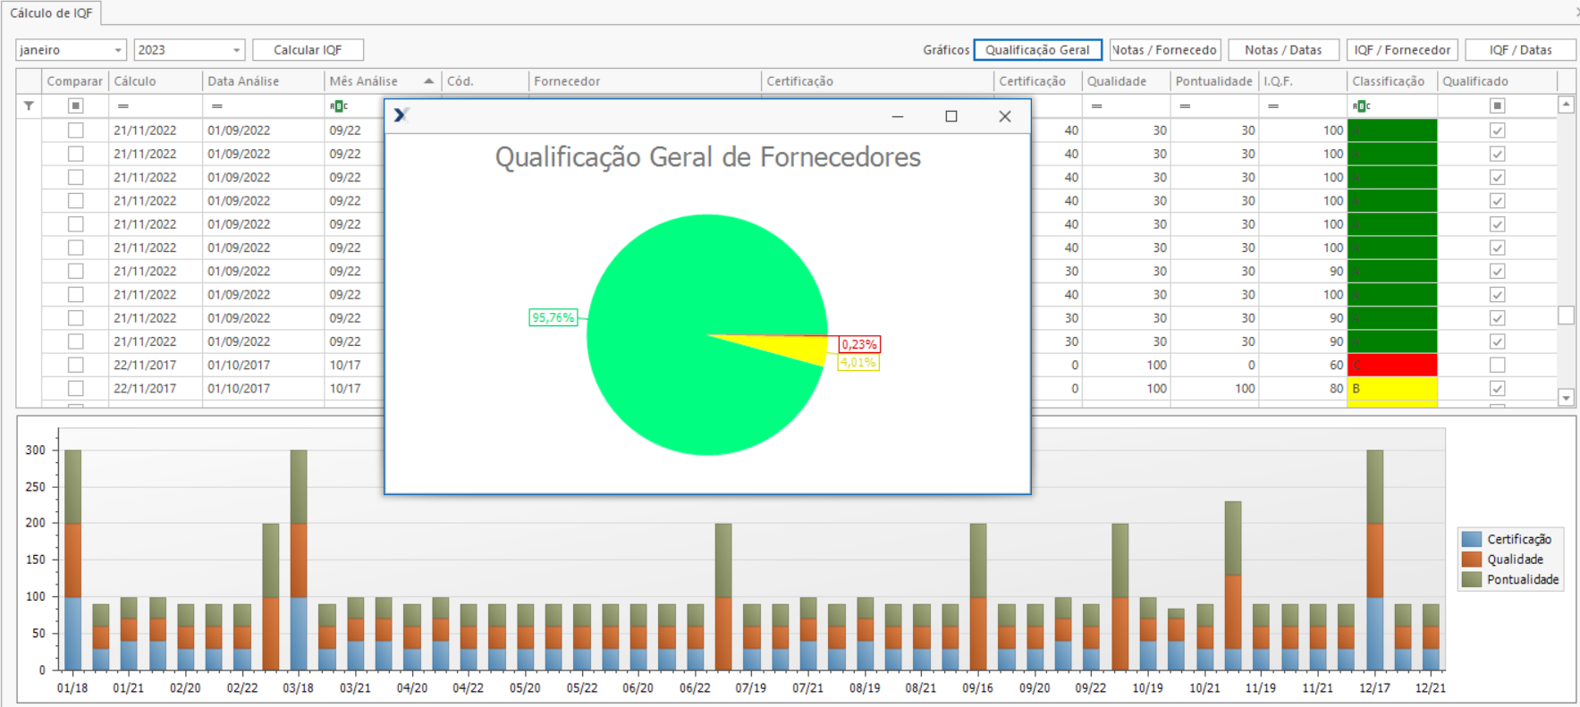
Task: Click the Classificação text filter icon
Action: pos(1361,106)
